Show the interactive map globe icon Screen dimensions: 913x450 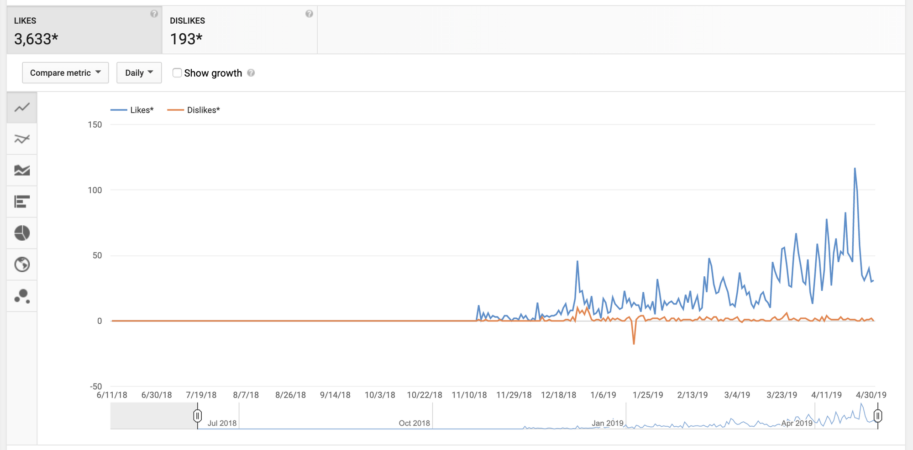22,264
